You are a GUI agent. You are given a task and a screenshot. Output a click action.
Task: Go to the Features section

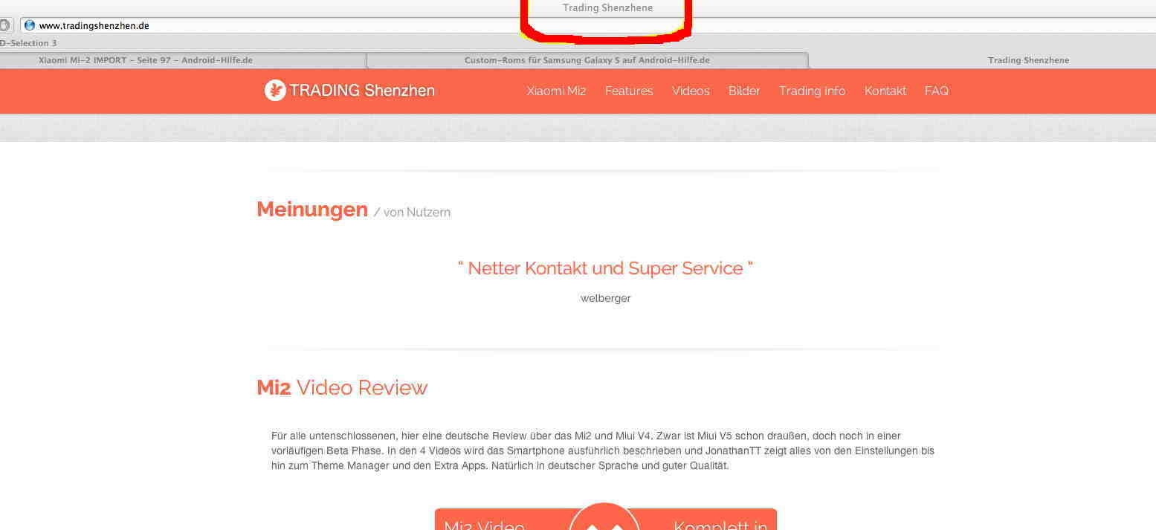point(629,91)
